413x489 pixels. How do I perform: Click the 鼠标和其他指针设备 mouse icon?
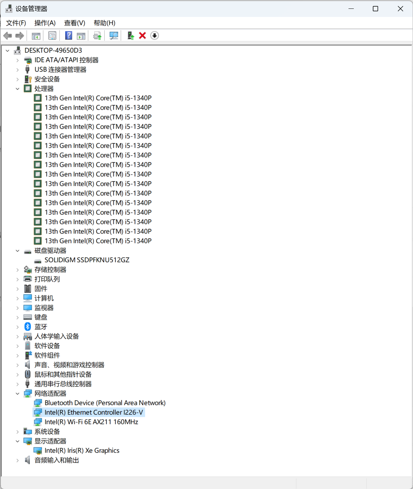point(27,374)
